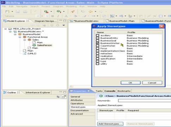Click OK in Apply Stereotypes dialog
This screenshot has height=127, width=171.
[130, 83]
